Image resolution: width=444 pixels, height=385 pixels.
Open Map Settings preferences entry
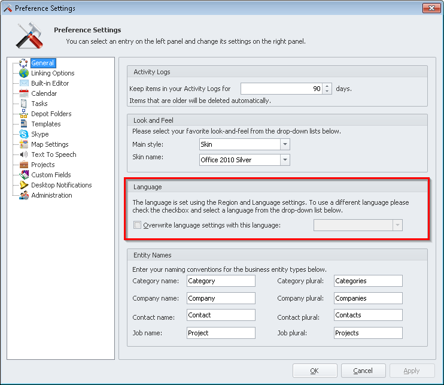click(50, 144)
